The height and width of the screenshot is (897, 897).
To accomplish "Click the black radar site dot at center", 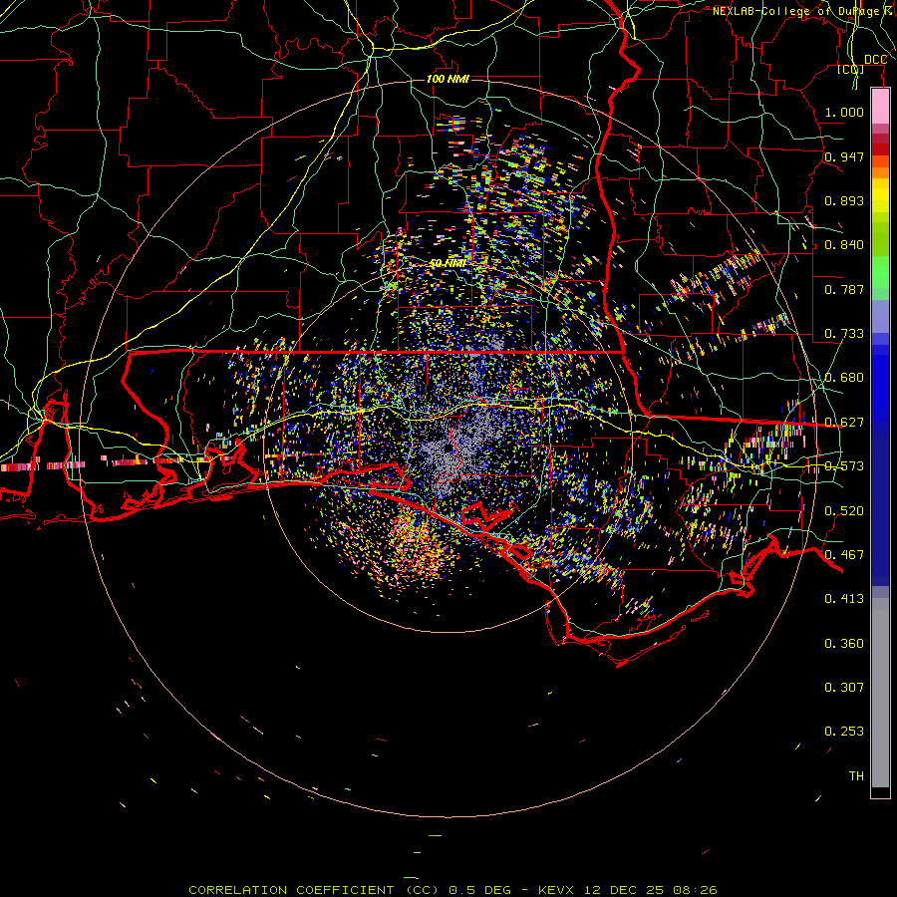I will point(448,448).
